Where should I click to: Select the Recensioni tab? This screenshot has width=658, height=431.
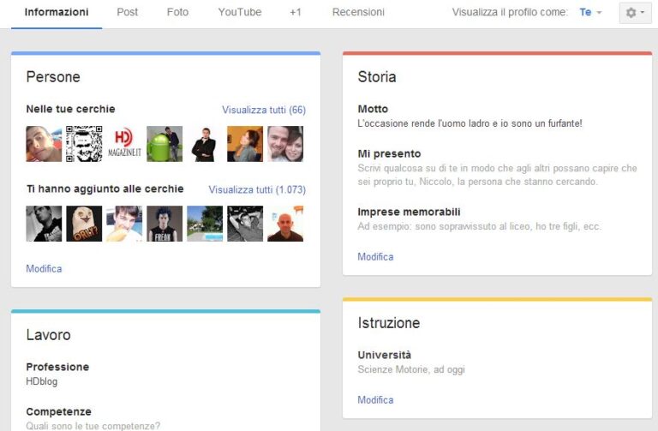click(x=358, y=13)
